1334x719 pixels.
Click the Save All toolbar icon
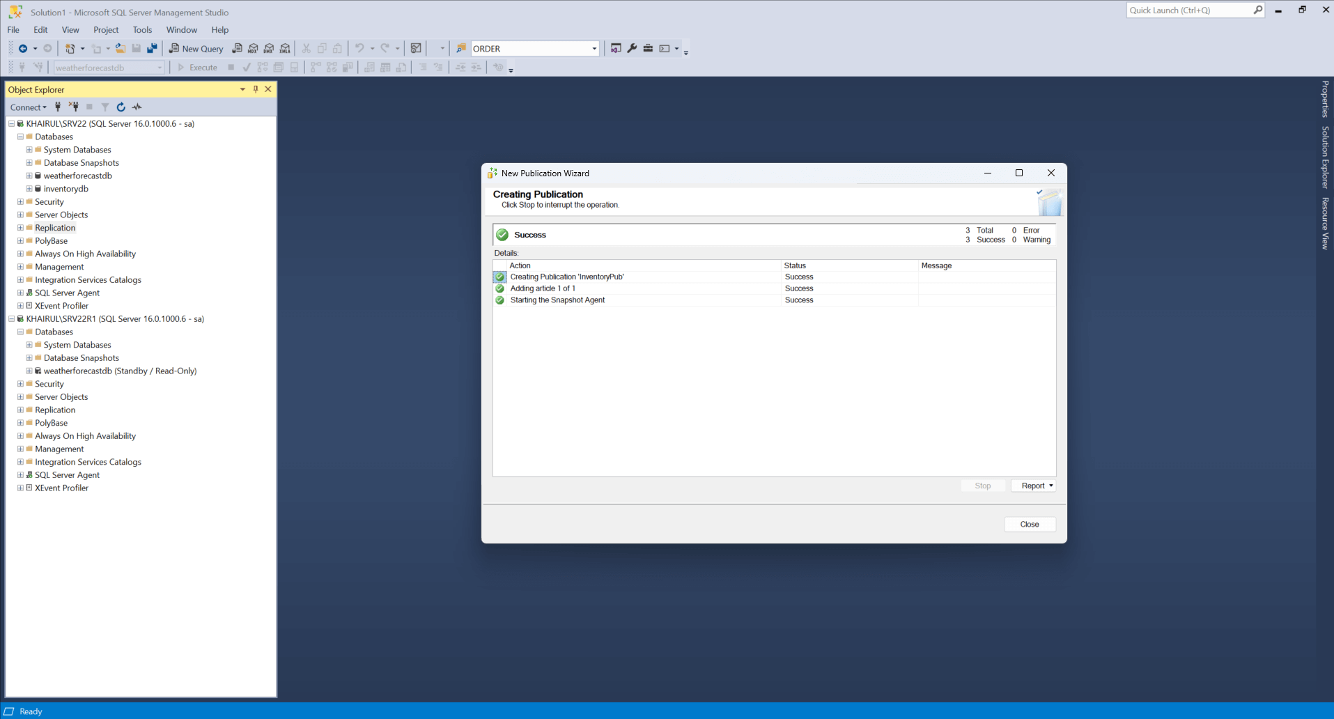[152, 49]
